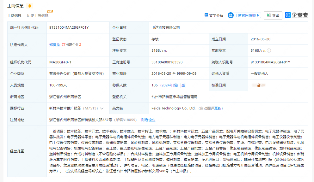Switch to the 历史工商信息 tab
This screenshot has height=182, width=314.
pos(37,15)
